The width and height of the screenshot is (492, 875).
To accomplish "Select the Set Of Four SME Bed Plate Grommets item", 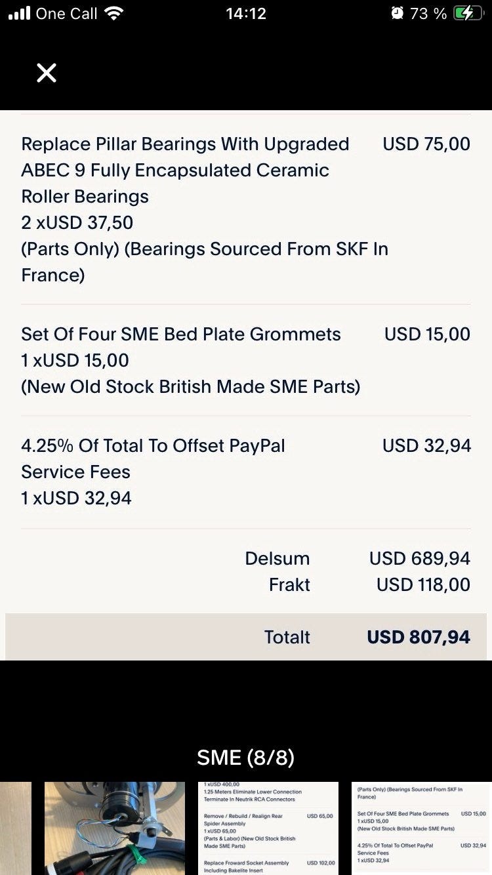I will (x=246, y=360).
